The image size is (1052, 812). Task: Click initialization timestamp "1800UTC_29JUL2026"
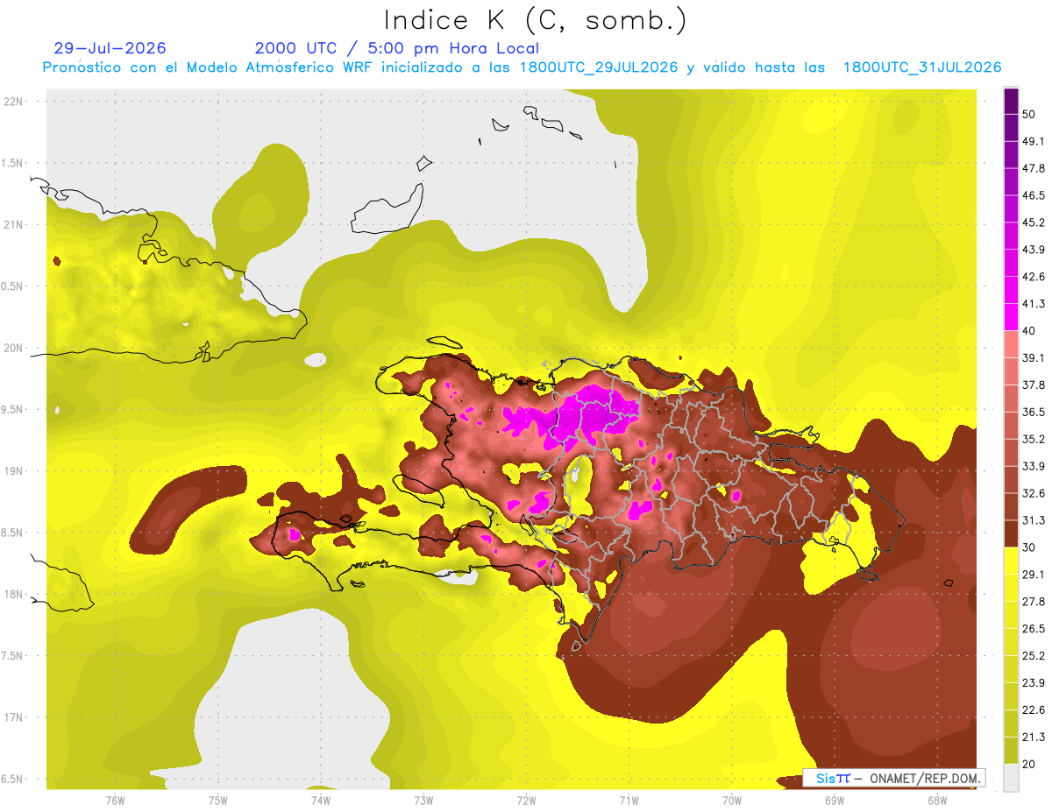(x=599, y=67)
